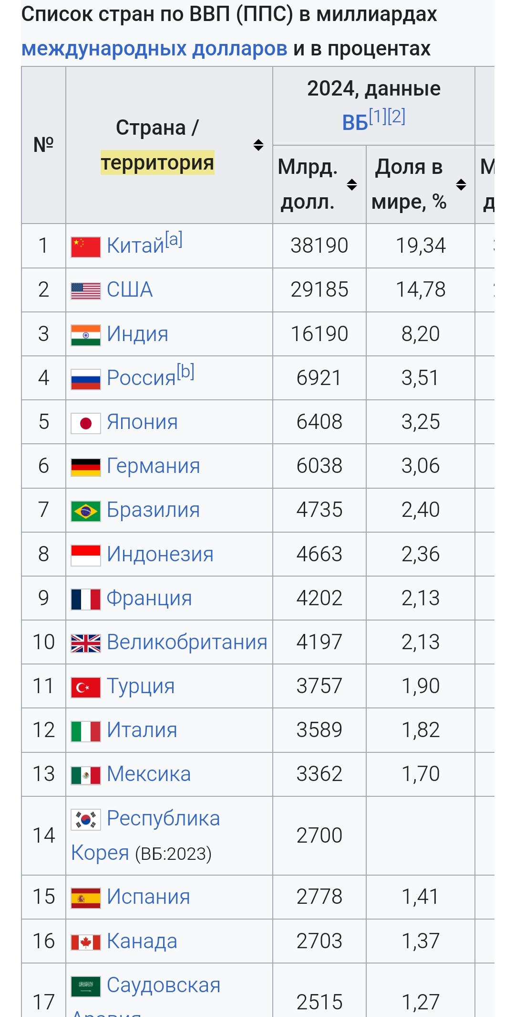Click the China flag icon
Screen dimensions: 515x1017
point(86,247)
